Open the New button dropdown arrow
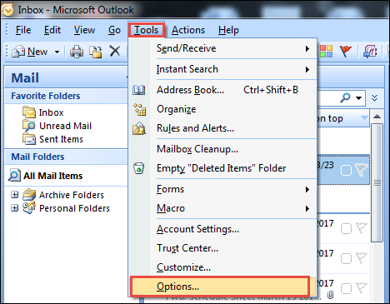The image size is (390, 304). click(57, 52)
